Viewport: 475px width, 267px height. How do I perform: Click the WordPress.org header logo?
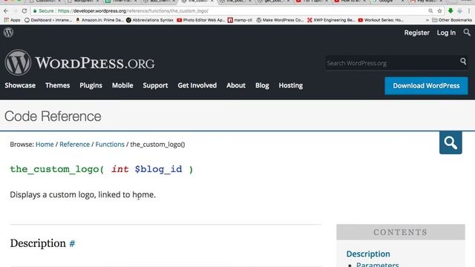79,62
